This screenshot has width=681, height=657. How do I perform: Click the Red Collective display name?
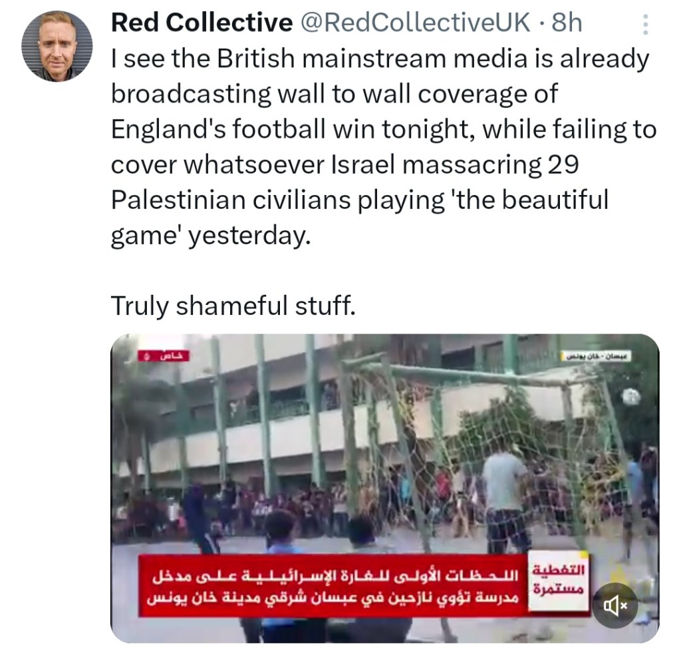coord(202,23)
